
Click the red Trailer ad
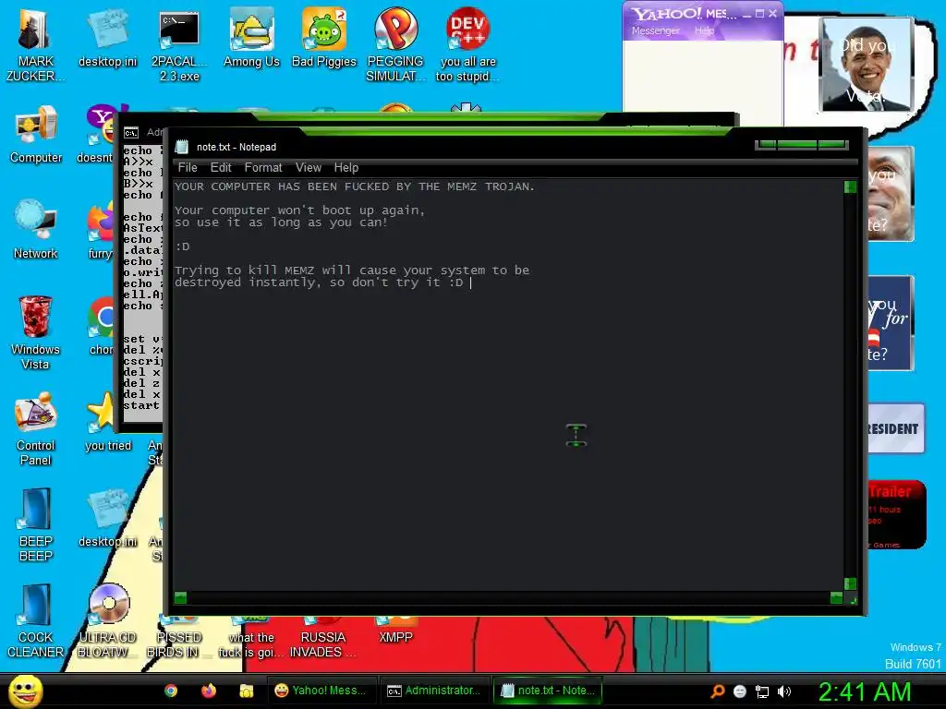pos(896,514)
